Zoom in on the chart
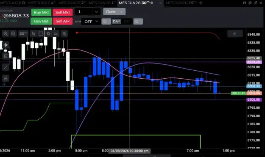 (6, 34)
